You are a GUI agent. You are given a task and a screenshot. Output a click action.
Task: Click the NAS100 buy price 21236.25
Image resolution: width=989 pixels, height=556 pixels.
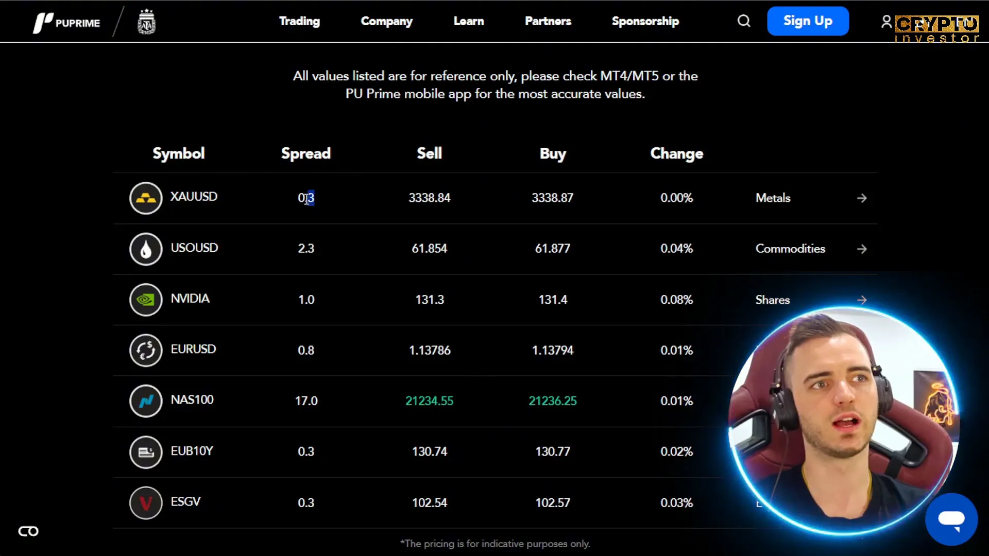553,401
